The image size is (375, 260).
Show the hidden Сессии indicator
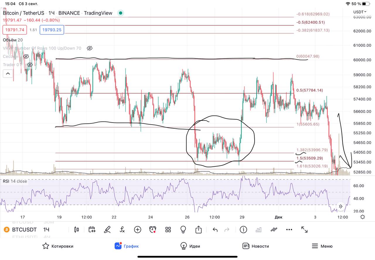click(26, 56)
